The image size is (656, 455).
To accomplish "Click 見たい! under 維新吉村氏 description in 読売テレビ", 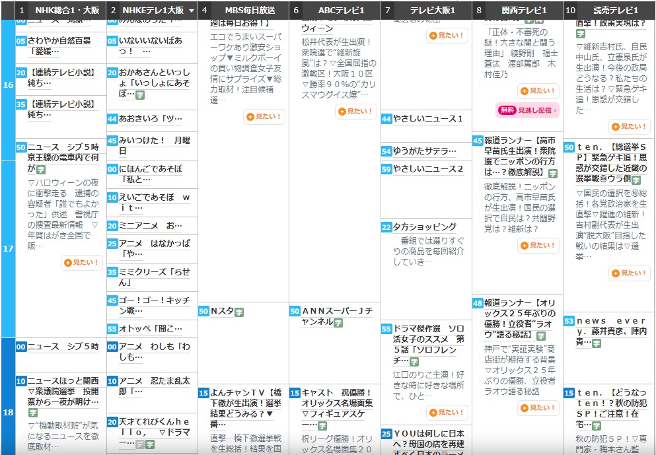I will pos(630,126).
